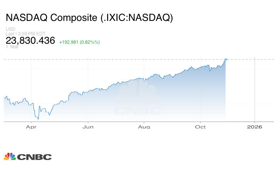This screenshot has height=171, width=274.
Task: Click the faded peacock watermark inside the chart
Action: 138,94
